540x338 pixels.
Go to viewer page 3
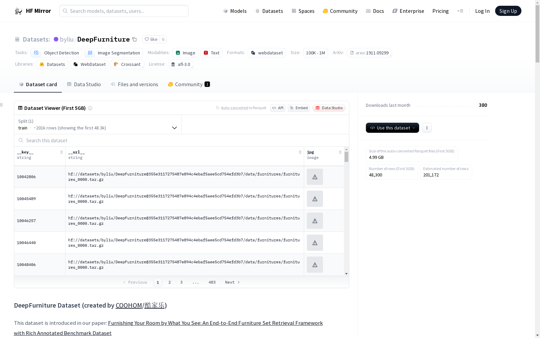tap(181, 282)
